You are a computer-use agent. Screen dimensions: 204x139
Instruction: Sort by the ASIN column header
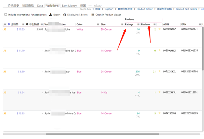[166, 24]
